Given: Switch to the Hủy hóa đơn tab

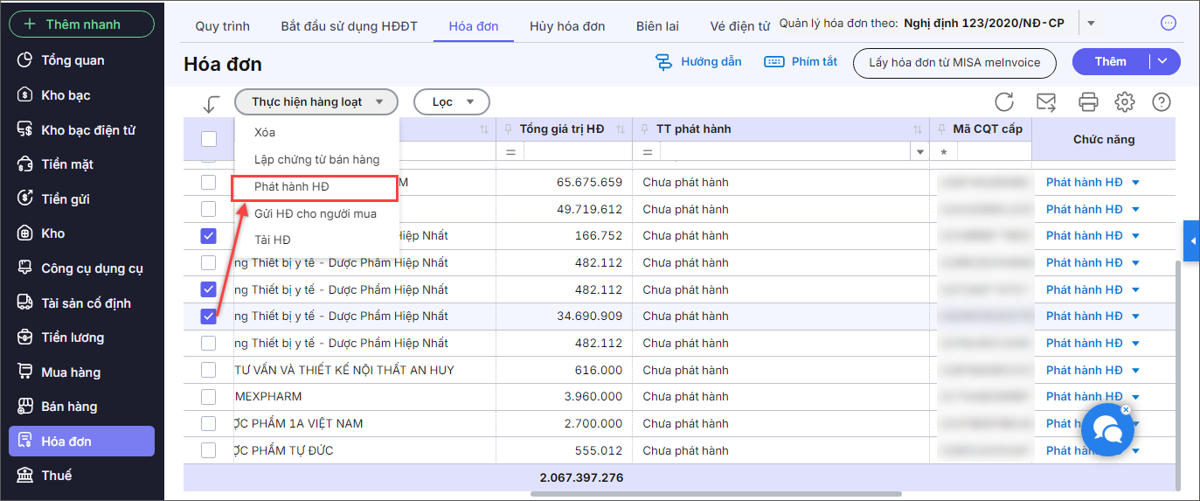Looking at the screenshot, I should [566, 26].
